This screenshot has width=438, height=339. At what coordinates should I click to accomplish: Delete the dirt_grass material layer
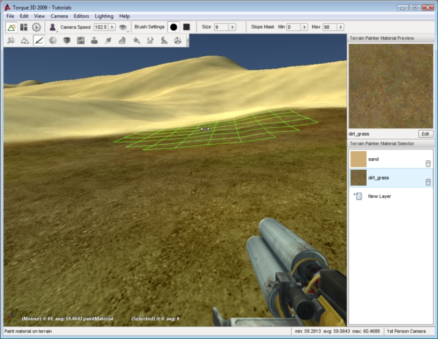tap(428, 181)
